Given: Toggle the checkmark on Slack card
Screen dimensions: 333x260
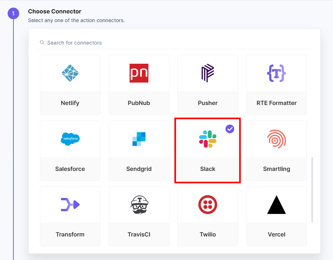Looking at the screenshot, I should [230, 129].
